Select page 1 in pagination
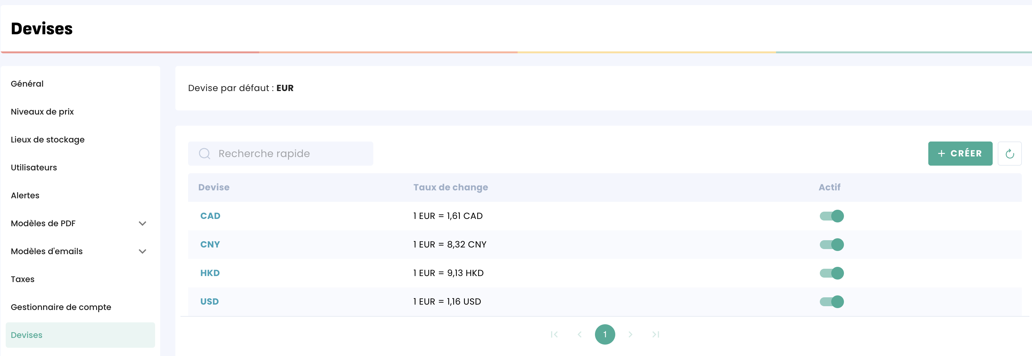Viewport: 1032px width, 356px height. pyautogui.click(x=604, y=334)
